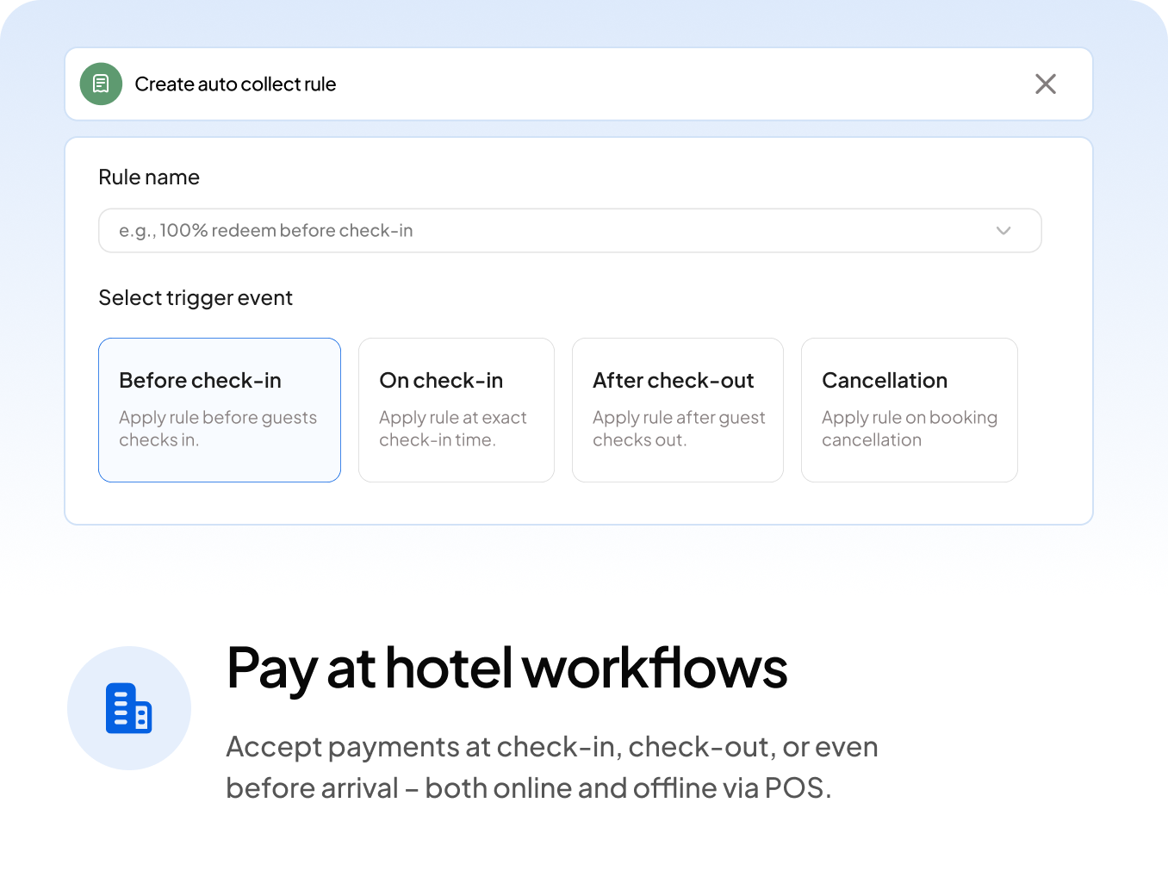Expand the Rule name dropdown chevron

click(1003, 231)
